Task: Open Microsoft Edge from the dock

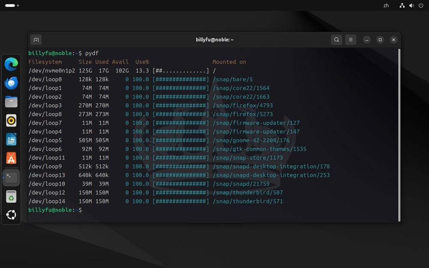Action: tap(11, 63)
